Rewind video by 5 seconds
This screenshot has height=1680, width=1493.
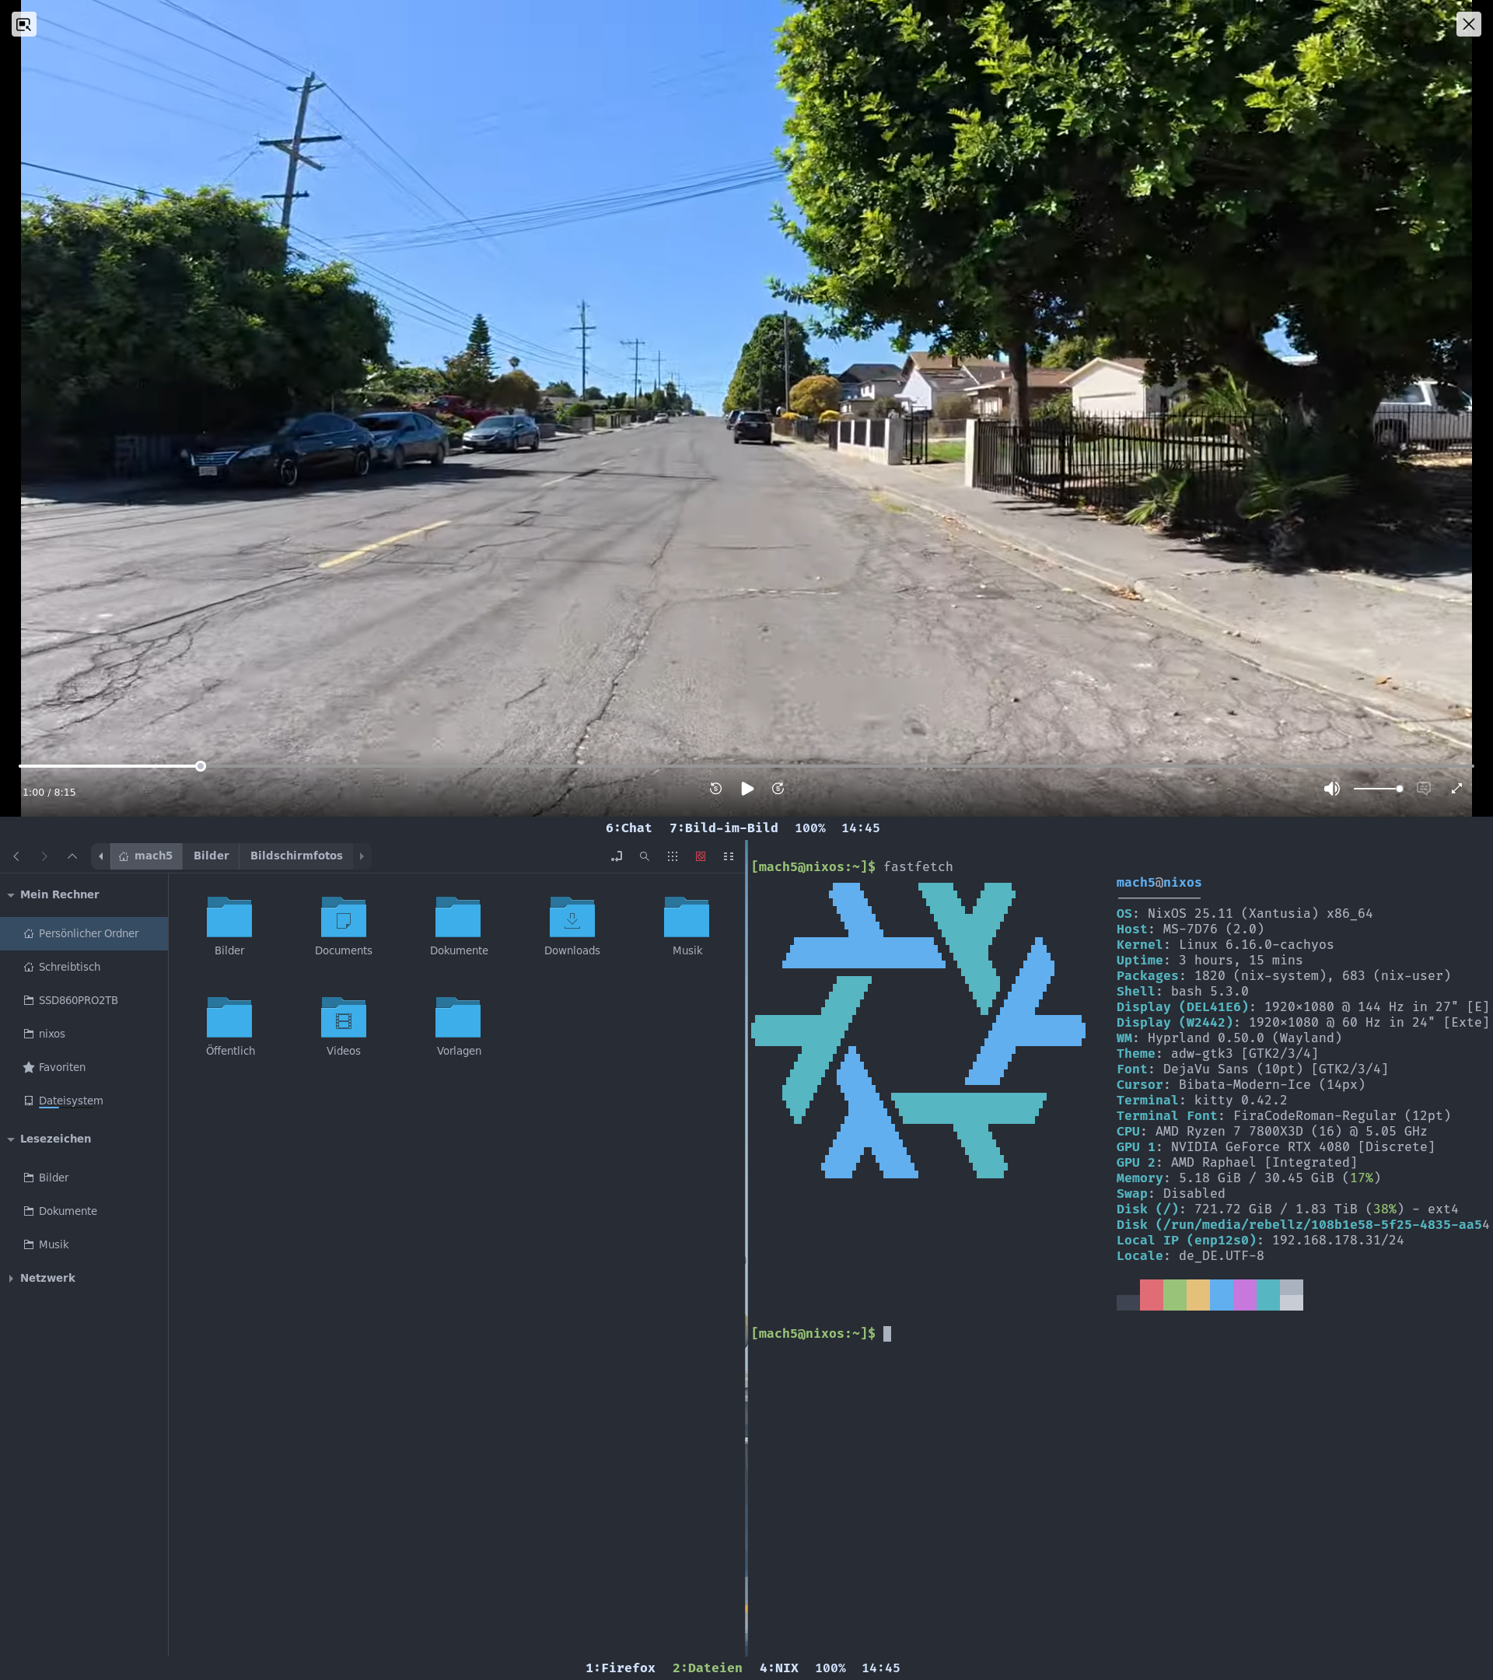715,788
